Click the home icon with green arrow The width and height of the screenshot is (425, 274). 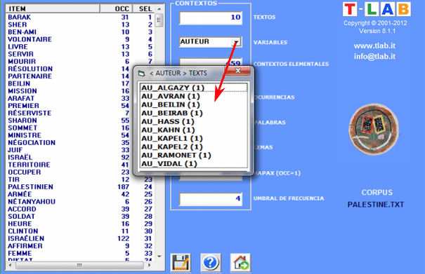240,263
